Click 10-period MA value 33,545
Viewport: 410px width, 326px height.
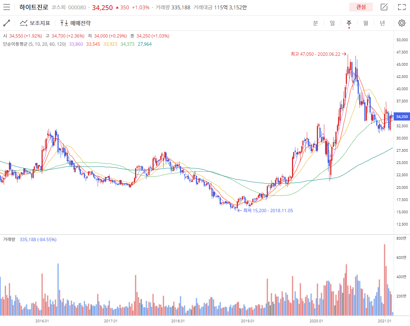[93, 44]
